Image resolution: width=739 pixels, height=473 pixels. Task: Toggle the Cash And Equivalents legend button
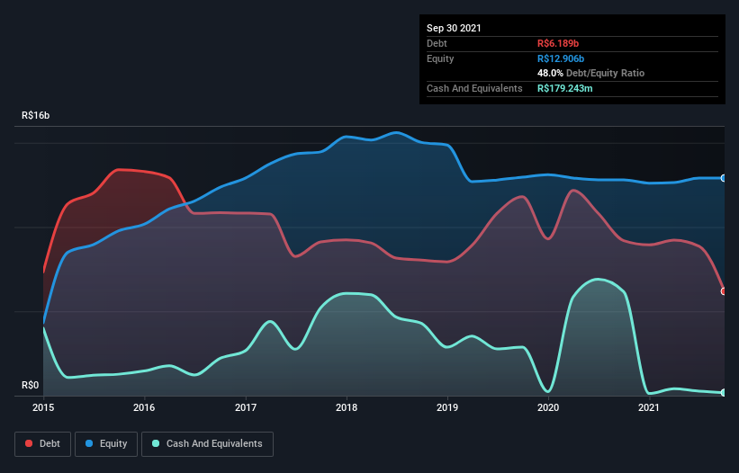(x=207, y=444)
